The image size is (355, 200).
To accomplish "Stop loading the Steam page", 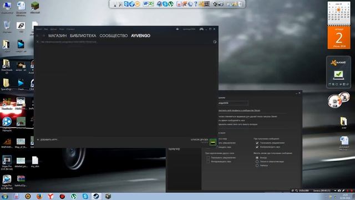I will click(38, 42).
